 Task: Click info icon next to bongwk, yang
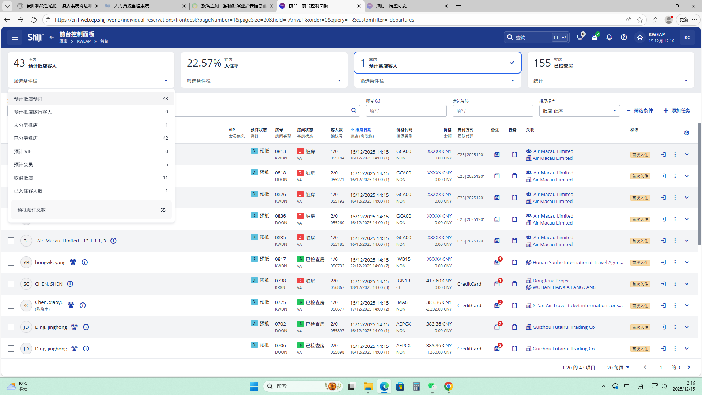coord(85,262)
